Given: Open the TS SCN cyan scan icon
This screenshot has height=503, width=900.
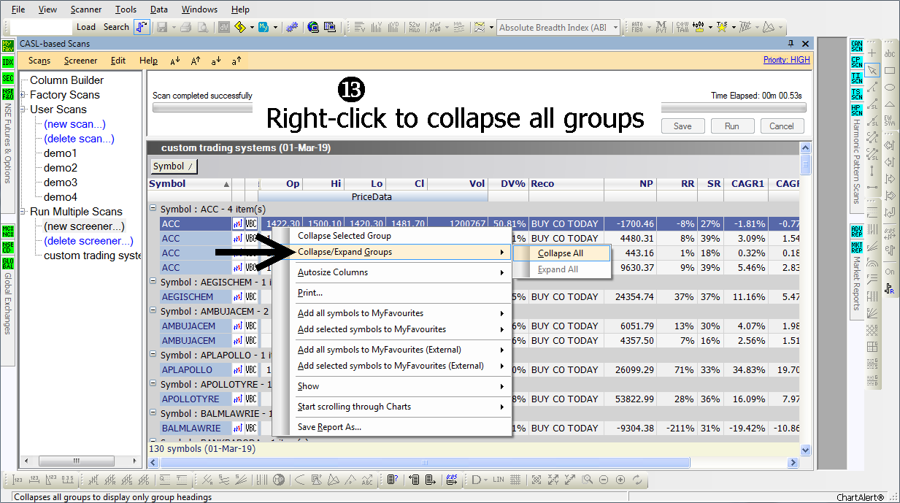Looking at the screenshot, I should (857, 94).
